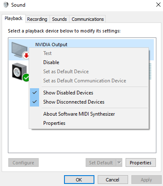Click the OK button
This screenshot has width=163, height=186.
[79, 180]
